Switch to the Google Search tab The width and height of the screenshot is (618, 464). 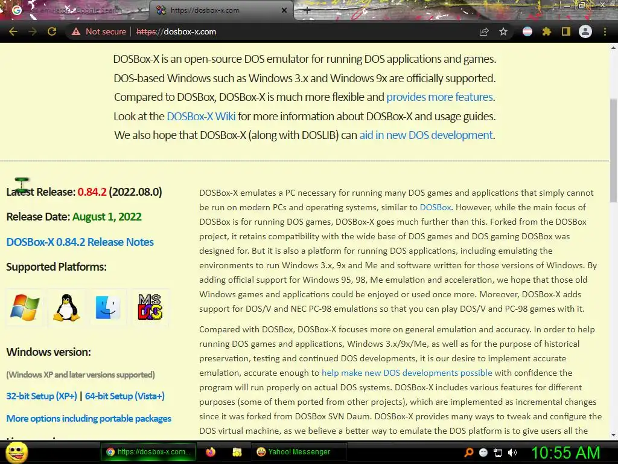(75, 10)
